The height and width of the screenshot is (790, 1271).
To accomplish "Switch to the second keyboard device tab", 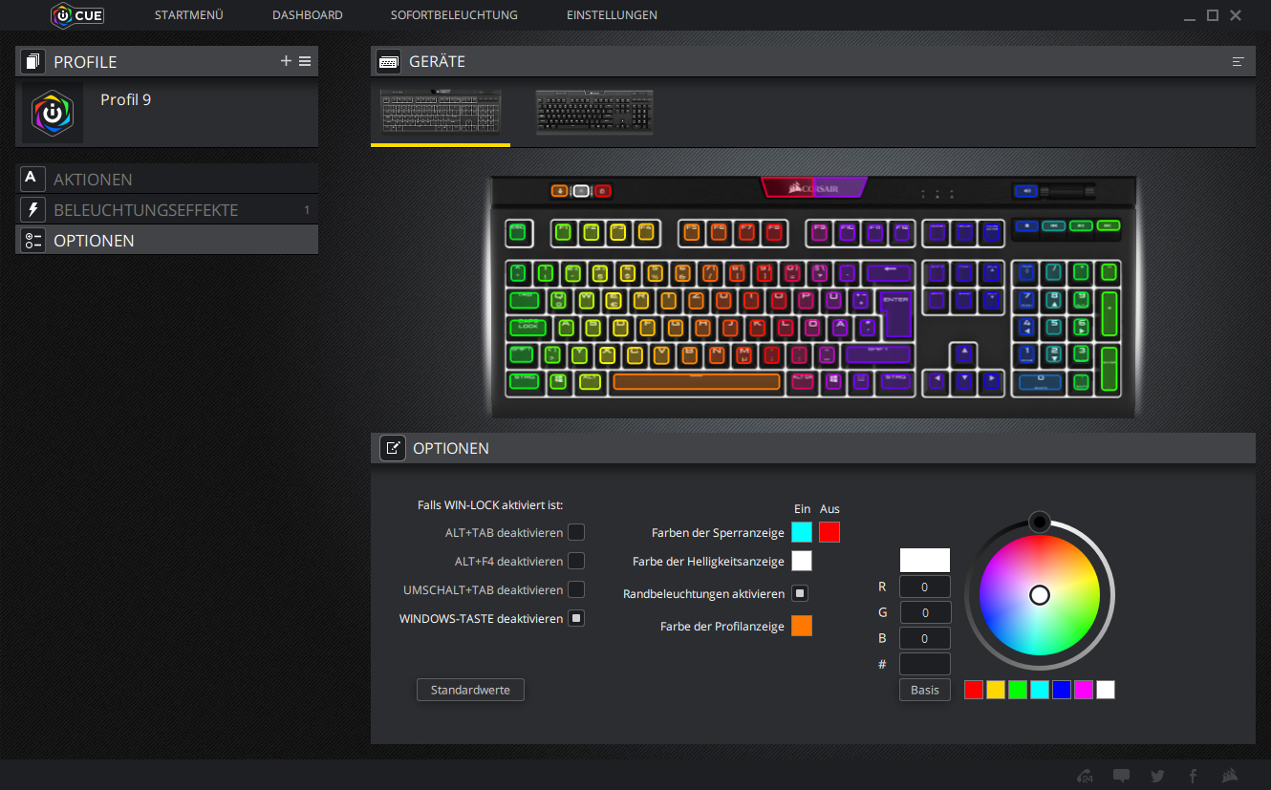I will click(x=594, y=111).
